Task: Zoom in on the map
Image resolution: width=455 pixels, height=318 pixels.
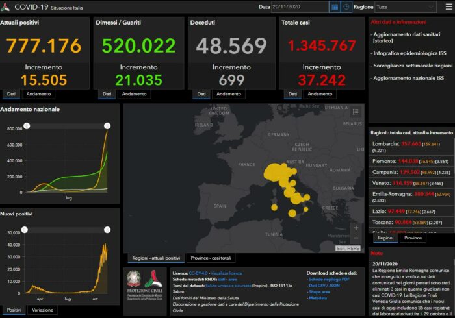Action: coord(355,228)
